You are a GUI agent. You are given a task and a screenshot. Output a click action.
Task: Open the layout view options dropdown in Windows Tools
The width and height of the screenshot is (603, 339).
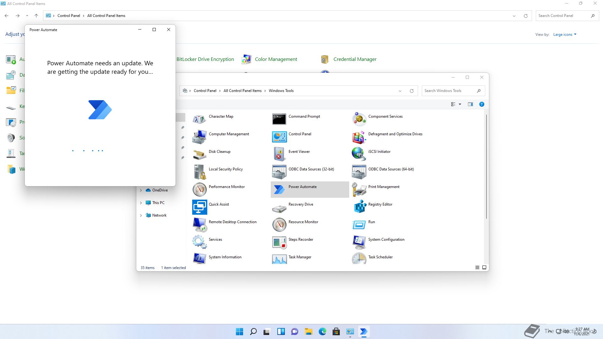click(x=460, y=104)
